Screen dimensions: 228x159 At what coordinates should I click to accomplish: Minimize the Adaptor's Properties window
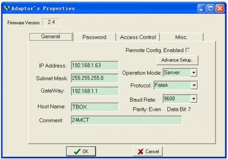point(201,8)
